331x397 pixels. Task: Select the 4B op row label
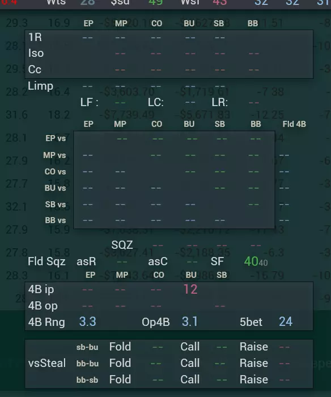43,306
